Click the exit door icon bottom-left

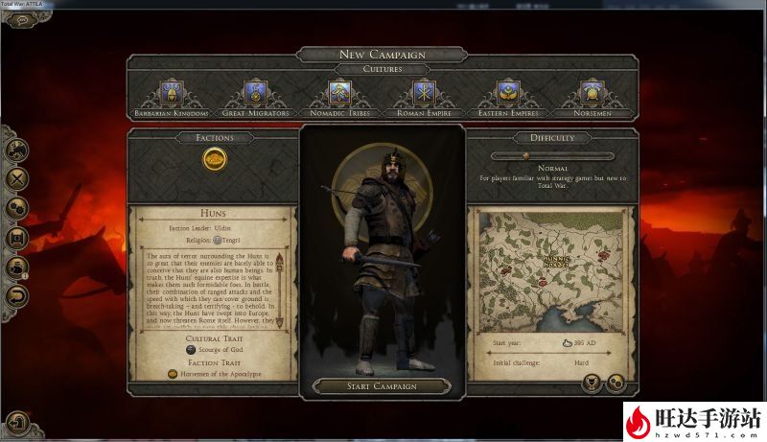click(18, 423)
